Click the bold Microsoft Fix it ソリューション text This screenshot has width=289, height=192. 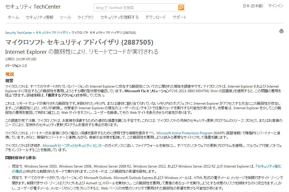click(147, 91)
